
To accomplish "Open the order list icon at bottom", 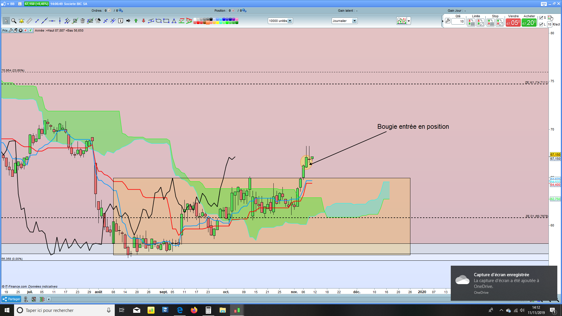I will pos(34,299).
